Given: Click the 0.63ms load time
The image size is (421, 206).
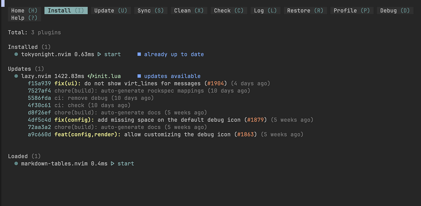Looking at the screenshot, I should tap(84, 55).
